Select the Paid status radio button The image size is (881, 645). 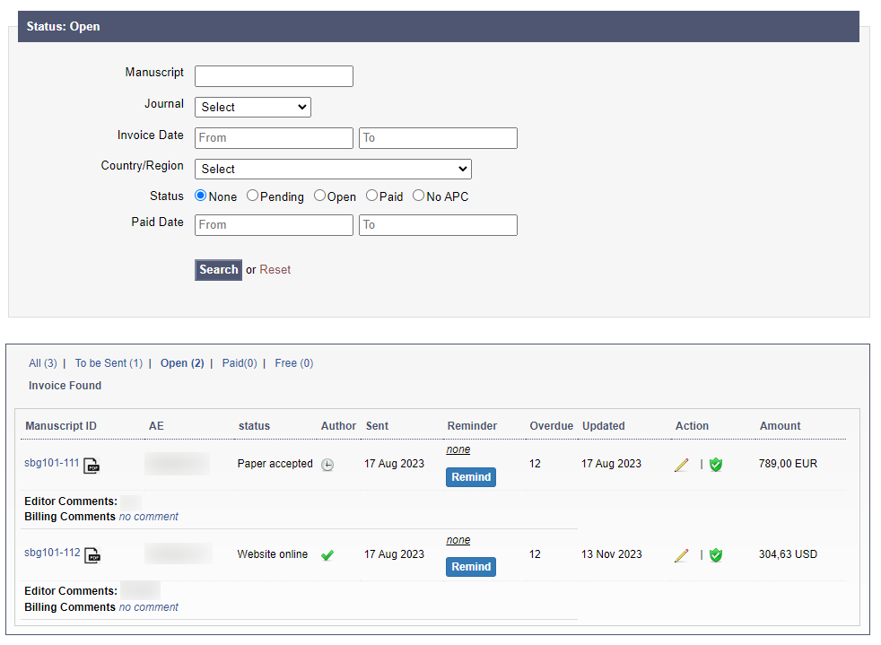[371, 196]
